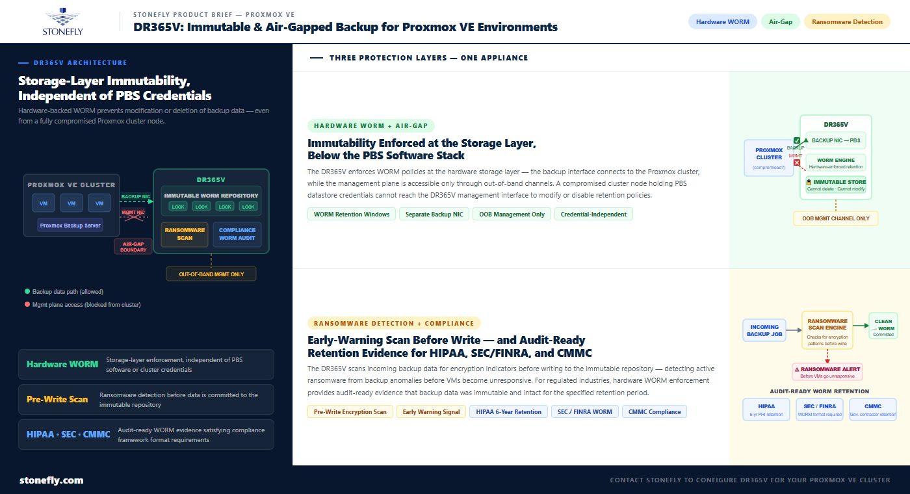Click the BACKUP NIC → PBS box

[836, 140]
